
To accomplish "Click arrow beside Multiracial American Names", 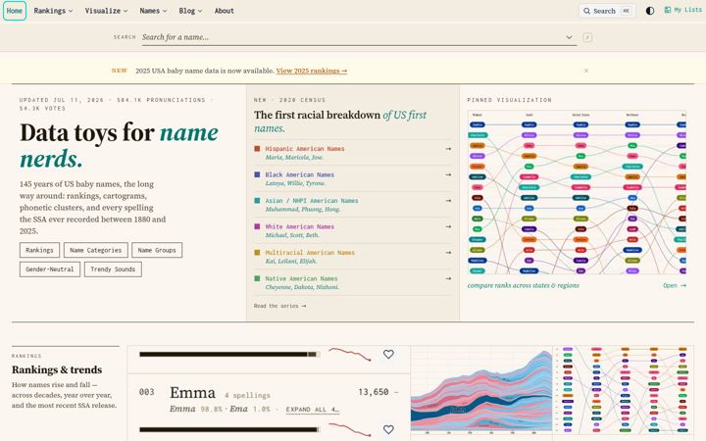I will point(448,253).
